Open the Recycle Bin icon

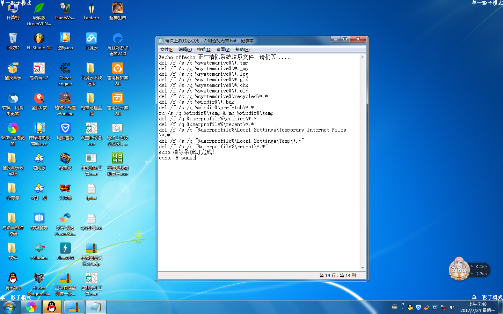[13, 38]
